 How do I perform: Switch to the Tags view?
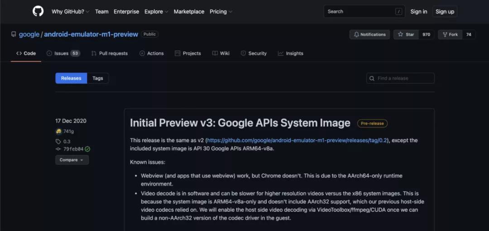tap(98, 78)
